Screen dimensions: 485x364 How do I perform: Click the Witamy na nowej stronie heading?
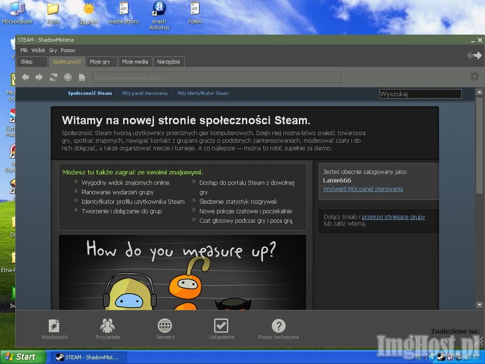pos(186,120)
